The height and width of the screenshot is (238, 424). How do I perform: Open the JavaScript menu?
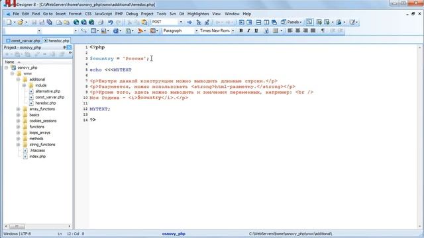[103, 14]
